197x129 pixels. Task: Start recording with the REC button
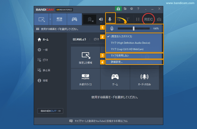pos(148,19)
